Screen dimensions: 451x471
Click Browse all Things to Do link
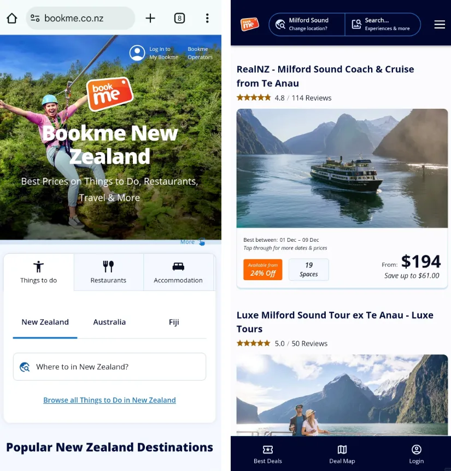(x=109, y=400)
